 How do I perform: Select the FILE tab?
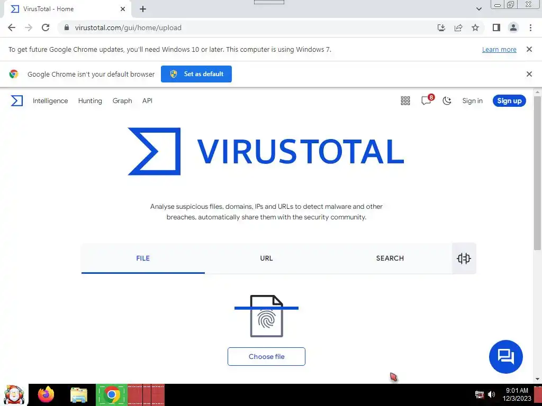(x=143, y=258)
